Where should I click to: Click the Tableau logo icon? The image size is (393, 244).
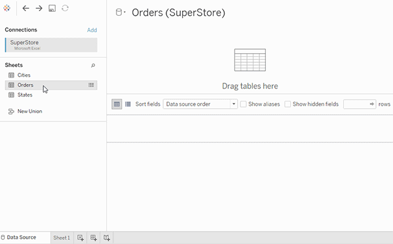(x=7, y=9)
